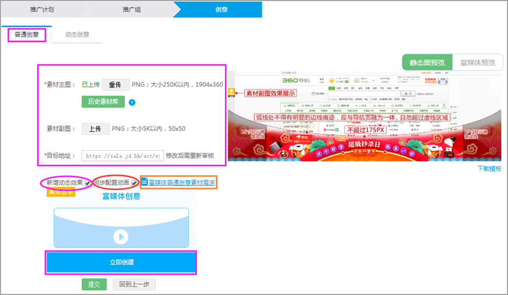Image resolution: width=508 pixels, height=295 pixels.
Task: Click the document icon beside 富媒体普通创意素材需求
Action: (x=145, y=182)
